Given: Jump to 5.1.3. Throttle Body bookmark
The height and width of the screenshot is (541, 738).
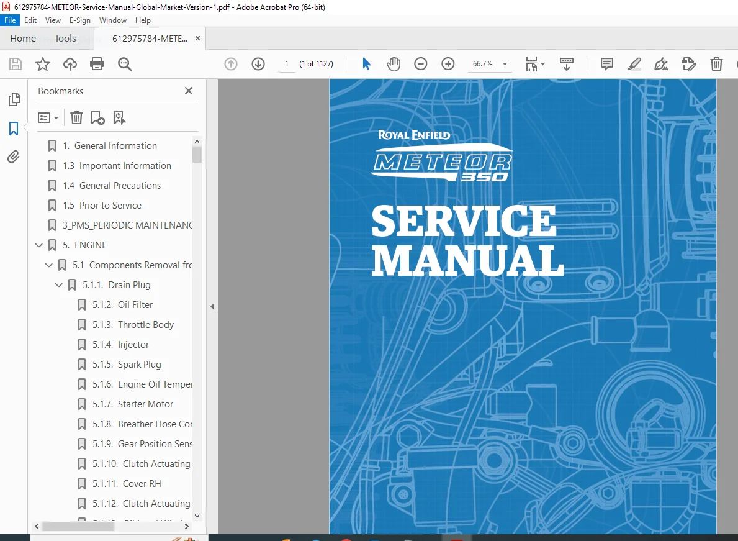Looking at the screenshot, I should point(133,325).
